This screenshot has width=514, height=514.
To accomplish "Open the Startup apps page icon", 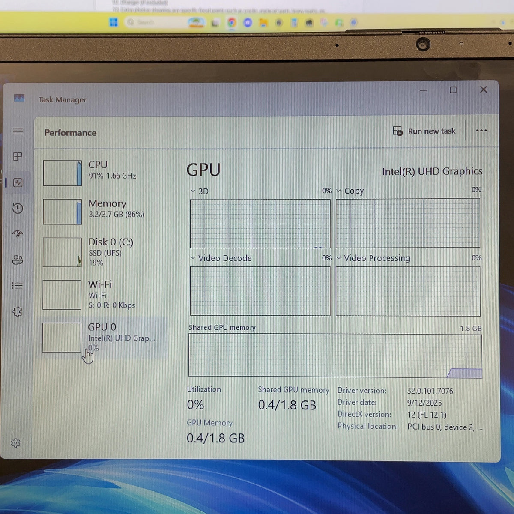I will tap(18, 234).
